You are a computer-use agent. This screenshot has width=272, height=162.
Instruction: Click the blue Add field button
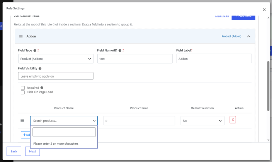[243, 17]
